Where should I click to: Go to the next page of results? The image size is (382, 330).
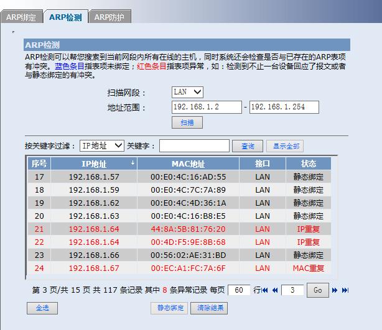click(335, 290)
